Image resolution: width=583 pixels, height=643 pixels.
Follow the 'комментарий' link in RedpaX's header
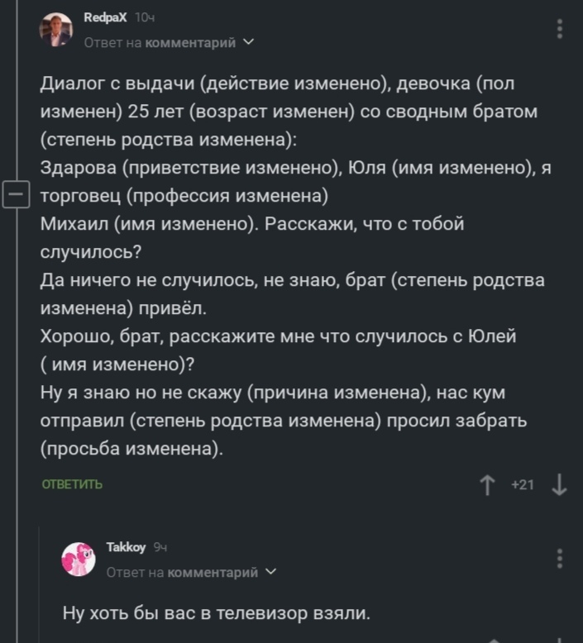click(190, 42)
